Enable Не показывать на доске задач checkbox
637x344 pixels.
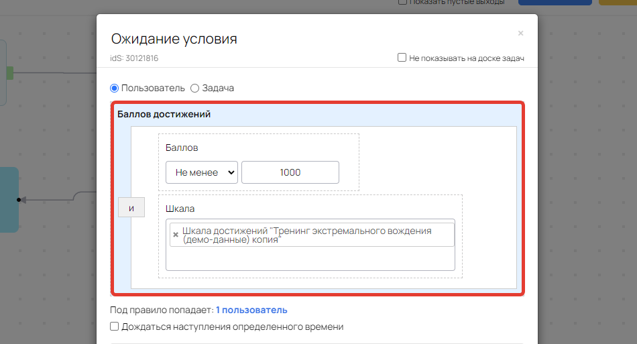tap(402, 57)
